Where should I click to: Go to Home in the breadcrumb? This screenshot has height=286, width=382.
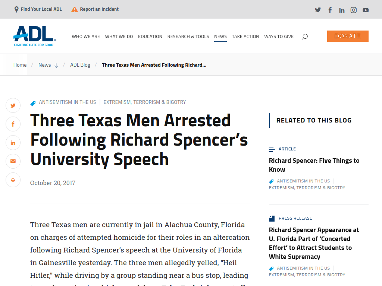click(x=20, y=65)
